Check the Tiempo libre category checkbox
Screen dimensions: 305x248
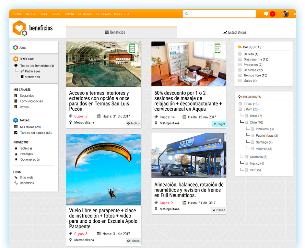click(x=240, y=75)
